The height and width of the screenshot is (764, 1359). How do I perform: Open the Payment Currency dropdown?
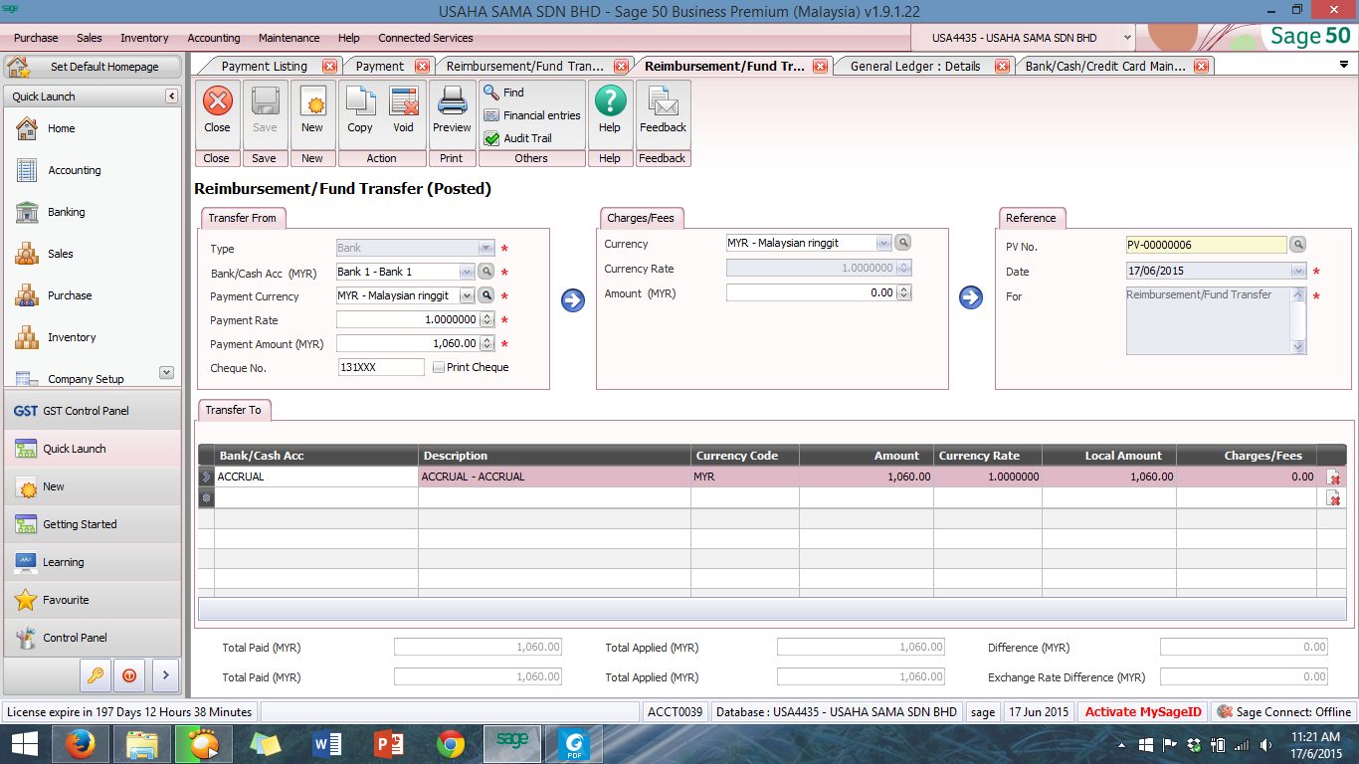[467, 296]
